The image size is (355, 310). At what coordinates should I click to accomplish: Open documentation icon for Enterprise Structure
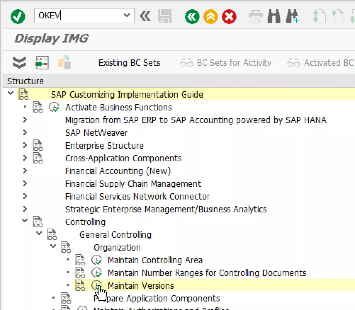[x=38, y=145]
